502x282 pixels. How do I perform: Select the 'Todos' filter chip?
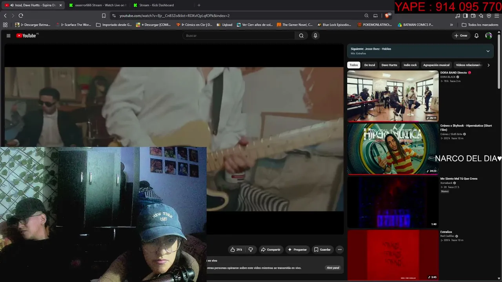[x=354, y=65]
